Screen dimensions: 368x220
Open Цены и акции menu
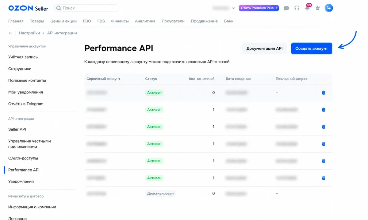coord(63,21)
